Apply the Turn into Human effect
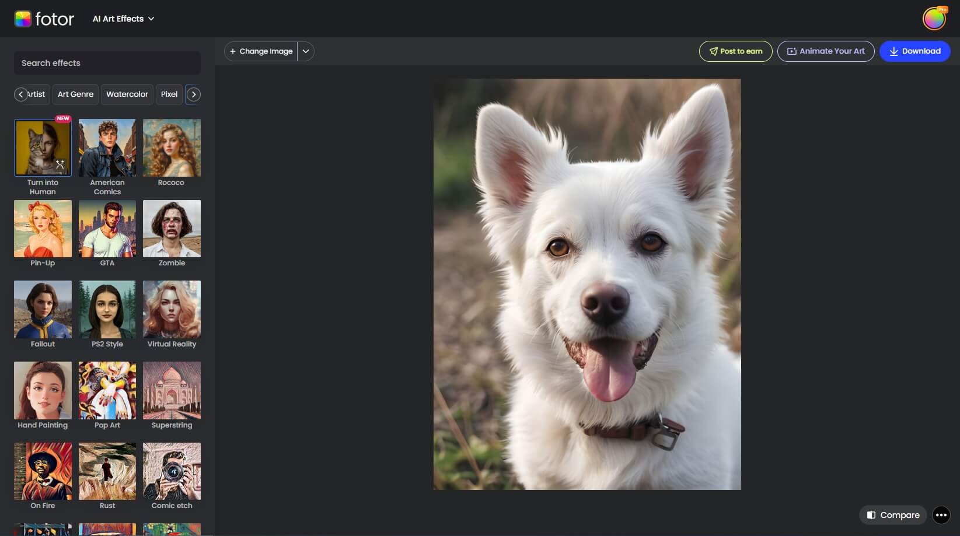Screen dimensions: 960x536 tap(43, 148)
